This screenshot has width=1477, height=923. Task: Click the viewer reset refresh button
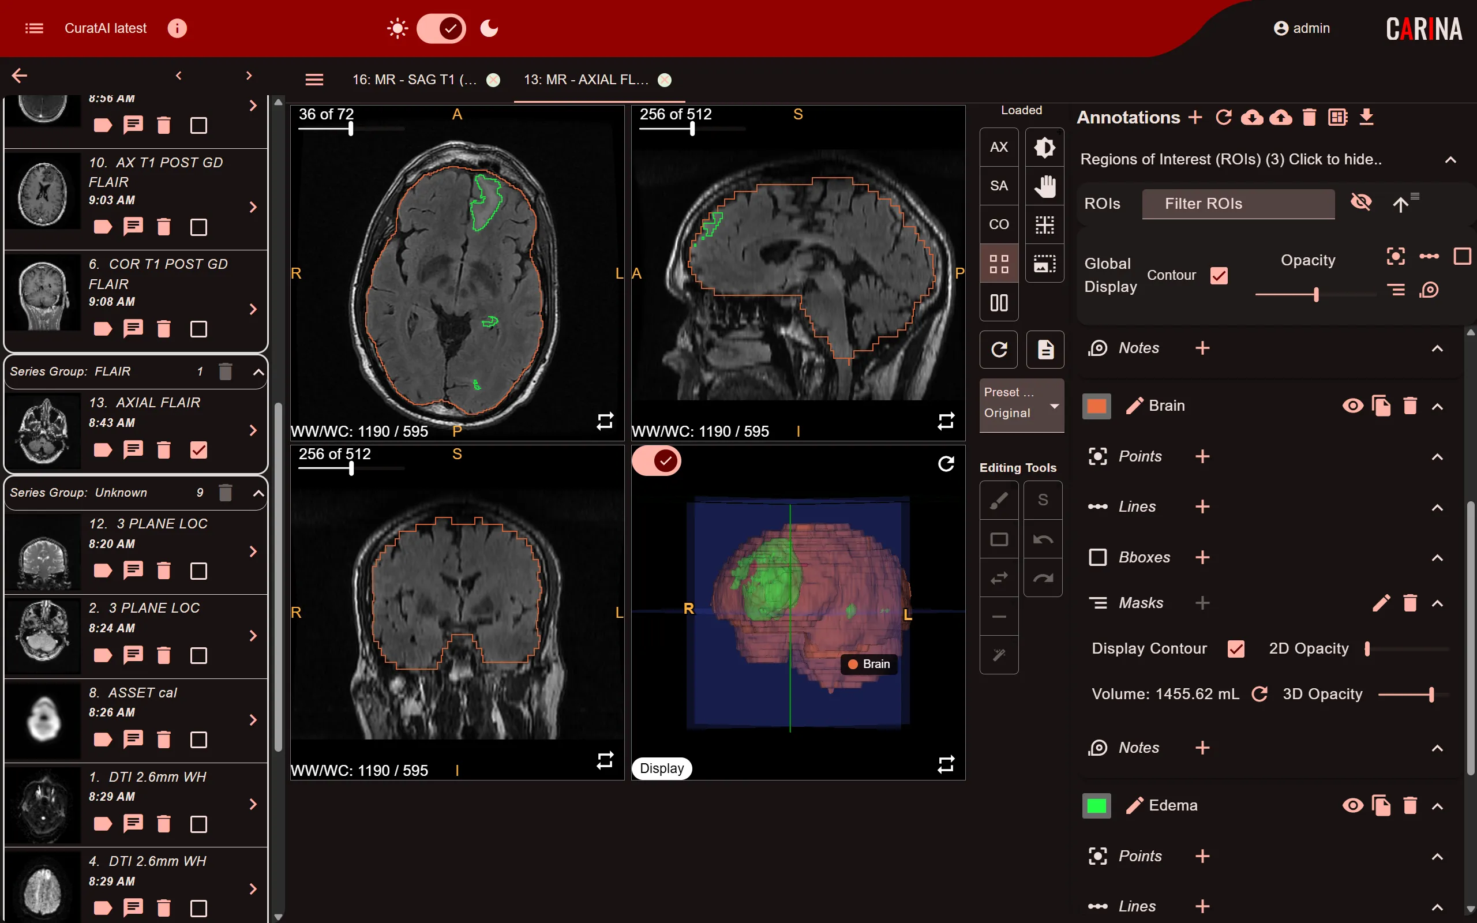point(999,350)
